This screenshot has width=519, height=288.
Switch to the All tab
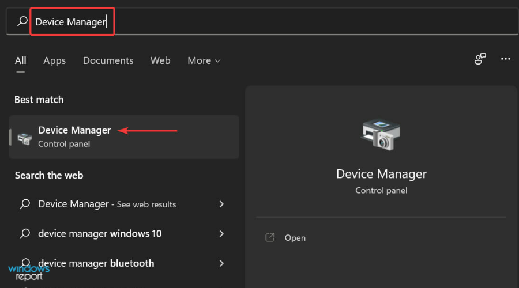pos(21,60)
